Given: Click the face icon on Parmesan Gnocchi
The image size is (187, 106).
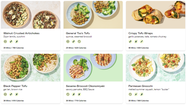Looking at the screenshot, I should pos(130,94).
